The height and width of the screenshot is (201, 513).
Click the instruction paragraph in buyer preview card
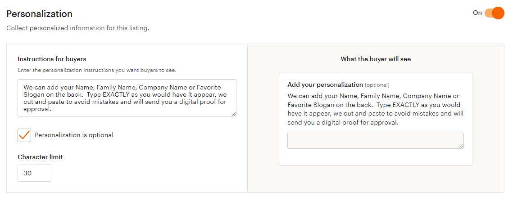tap(375, 109)
